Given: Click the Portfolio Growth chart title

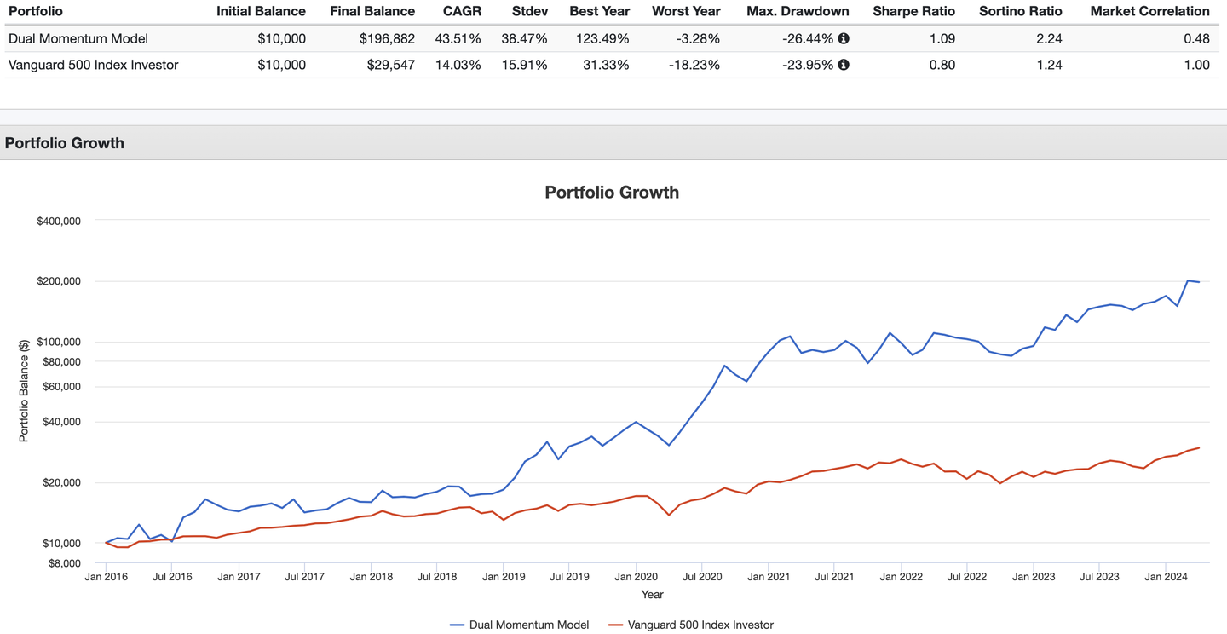Looking at the screenshot, I should coord(612,192).
